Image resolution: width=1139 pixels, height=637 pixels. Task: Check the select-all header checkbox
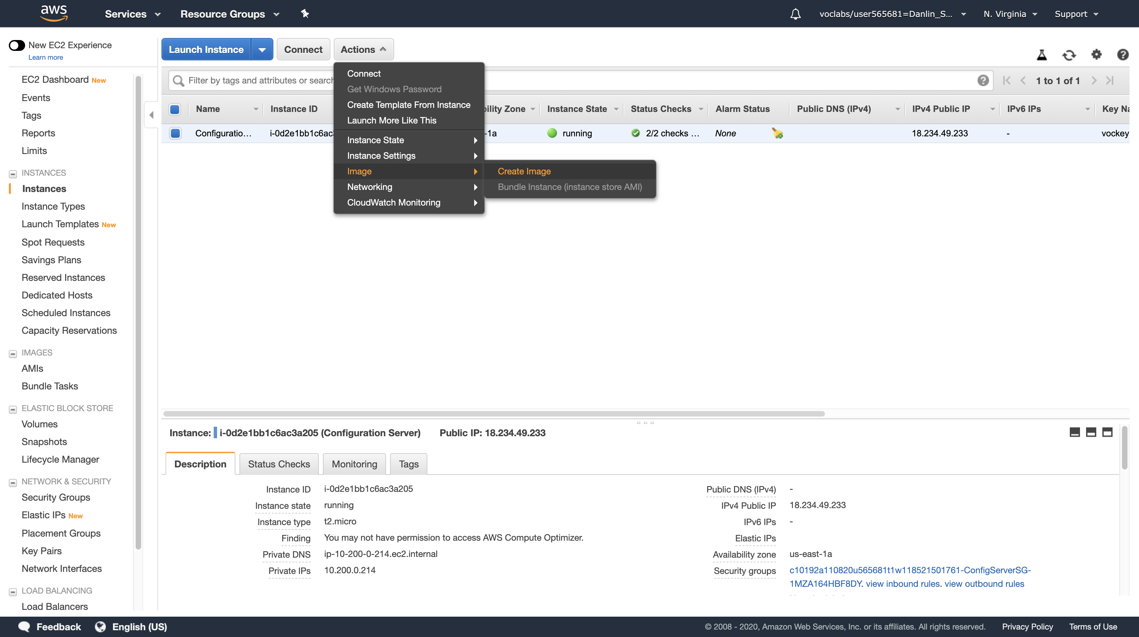175,109
